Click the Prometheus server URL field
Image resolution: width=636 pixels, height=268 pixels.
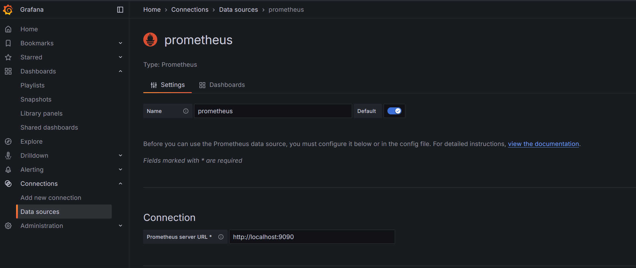point(312,237)
